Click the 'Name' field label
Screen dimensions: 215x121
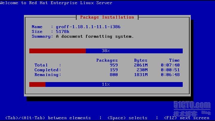(37, 27)
